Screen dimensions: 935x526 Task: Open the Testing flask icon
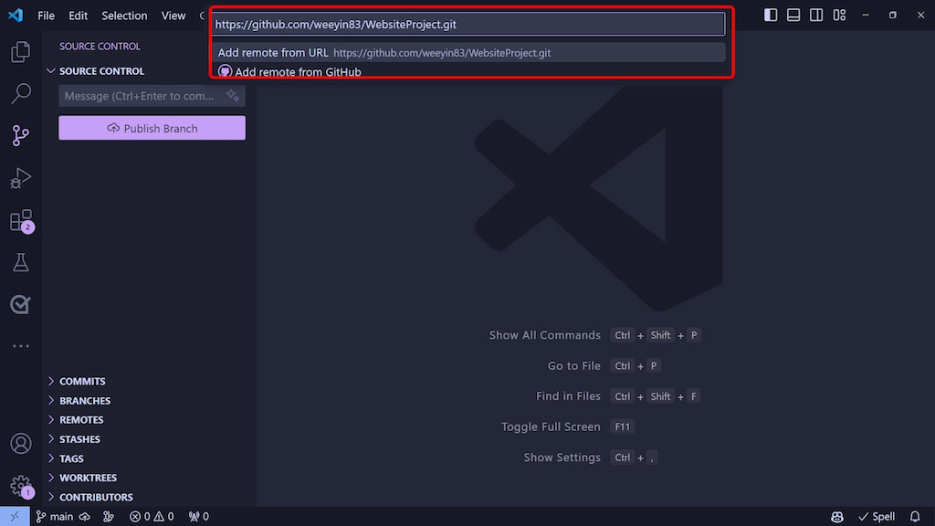tap(21, 262)
